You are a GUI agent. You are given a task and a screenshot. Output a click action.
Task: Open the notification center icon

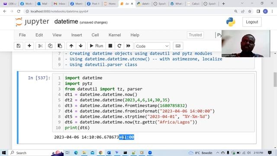point(270,153)
